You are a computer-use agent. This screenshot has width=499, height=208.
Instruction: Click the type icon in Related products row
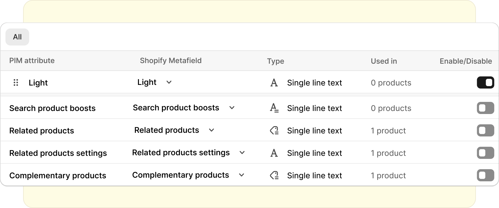click(274, 131)
